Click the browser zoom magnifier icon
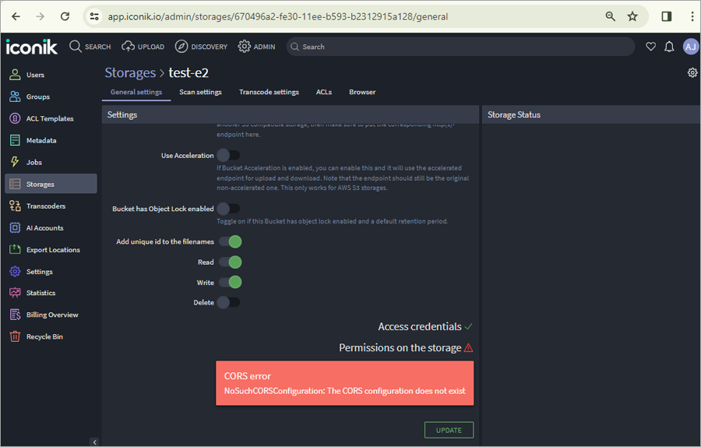Viewport: 701px width, 447px height. (x=610, y=16)
